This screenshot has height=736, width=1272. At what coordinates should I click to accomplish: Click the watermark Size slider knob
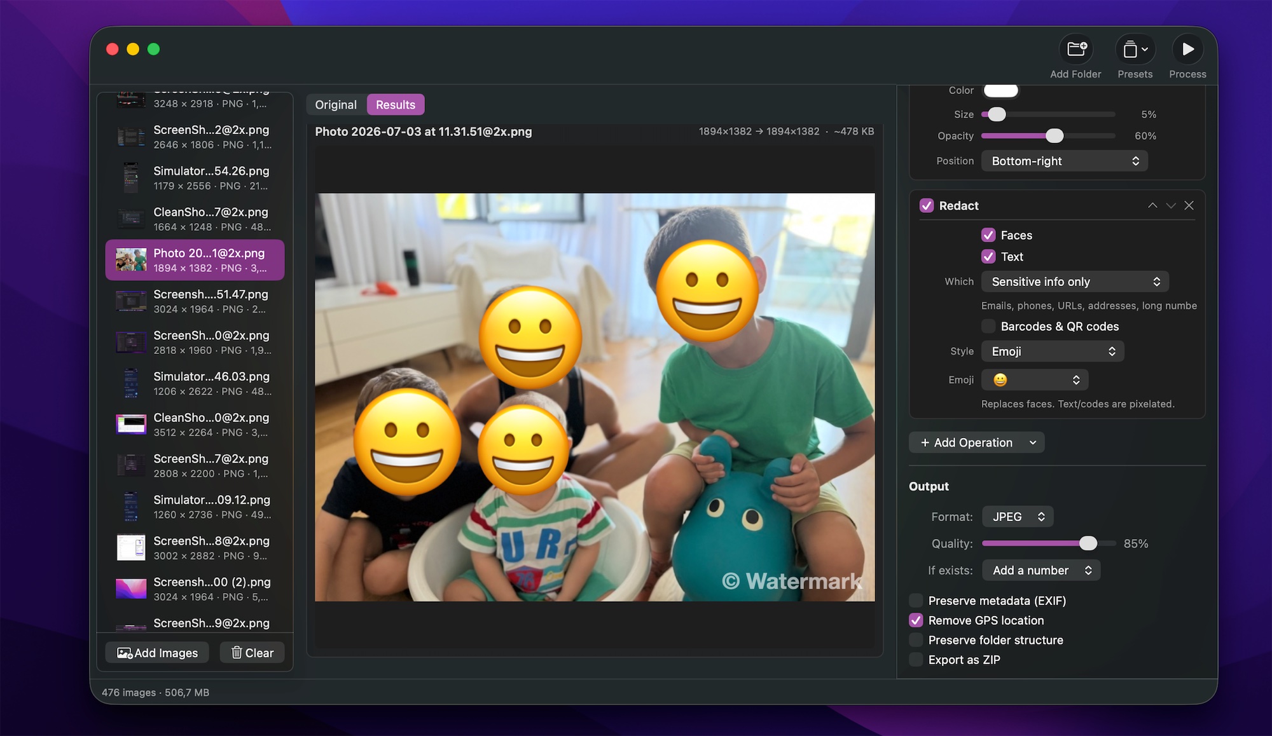click(x=997, y=114)
